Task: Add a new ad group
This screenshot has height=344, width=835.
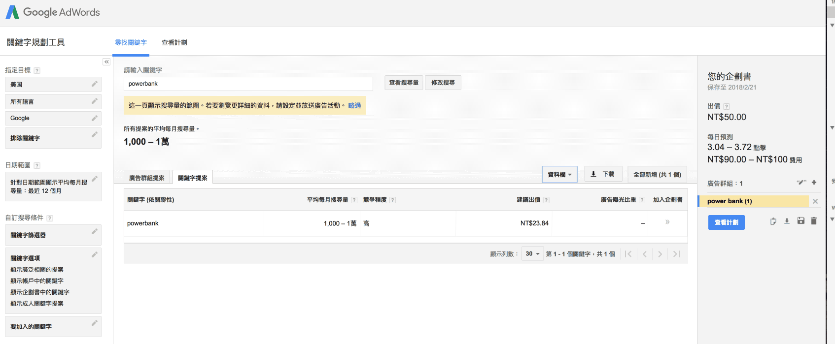Action: (814, 183)
